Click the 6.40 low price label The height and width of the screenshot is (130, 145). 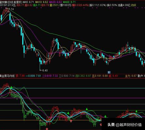pos(45,70)
